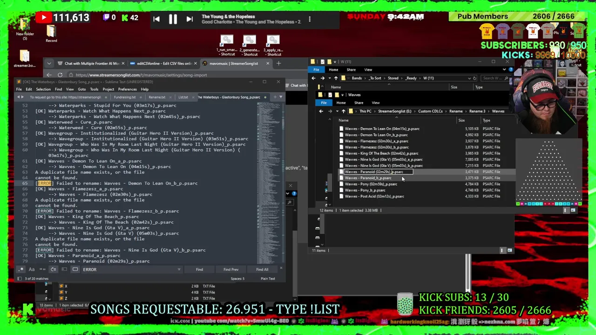Toggle case sensitive option in Sublime find bar

tap(32, 269)
